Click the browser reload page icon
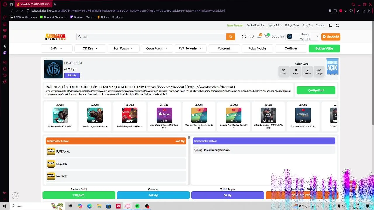 [22, 11]
